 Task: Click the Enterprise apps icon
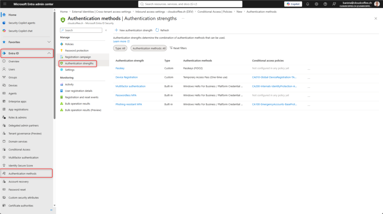click(x=4, y=101)
